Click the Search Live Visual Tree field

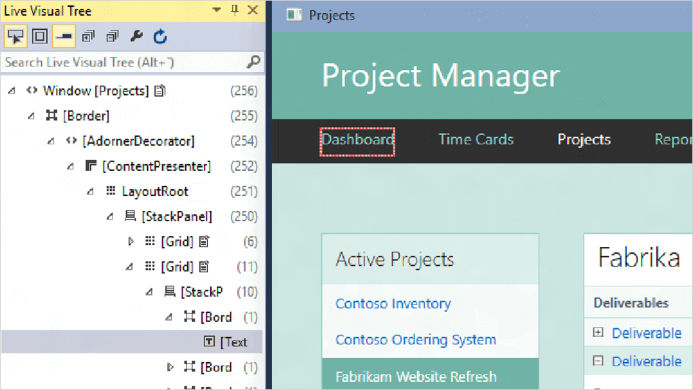pyautogui.click(x=122, y=62)
